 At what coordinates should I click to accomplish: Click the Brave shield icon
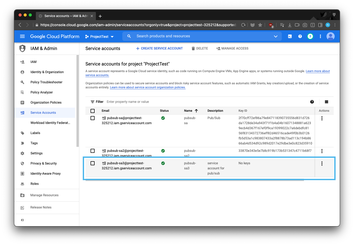point(253,25)
